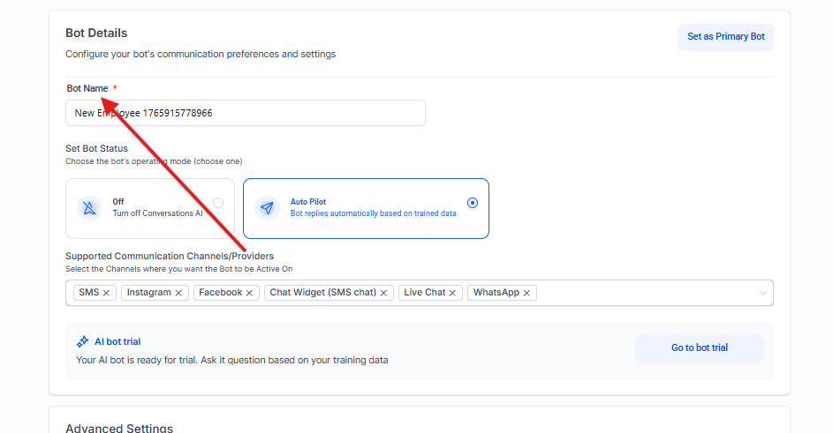
Task: Remove the Live Chat channel tag
Action: pyautogui.click(x=453, y=293)
